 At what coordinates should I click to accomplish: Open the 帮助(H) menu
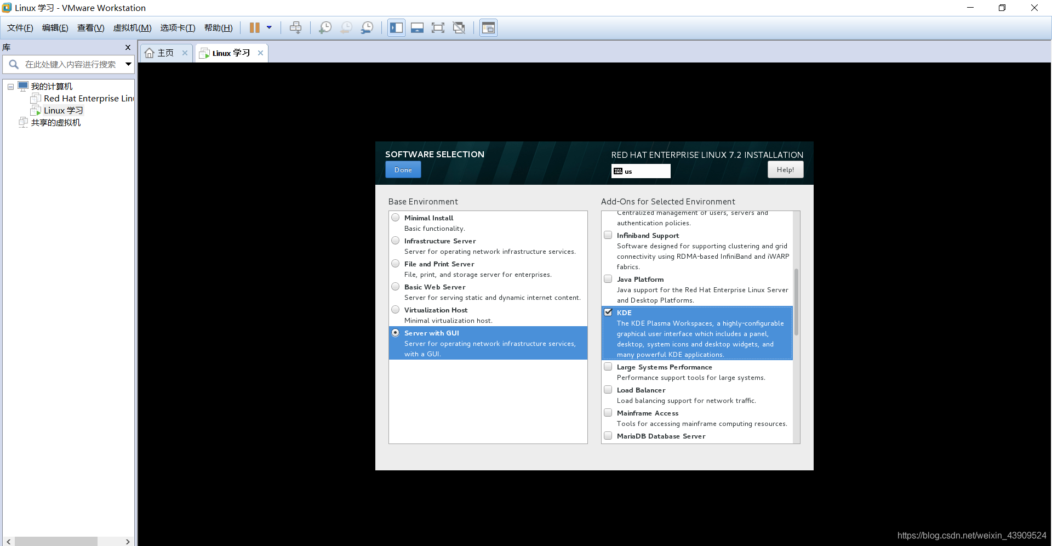[218, 28]
